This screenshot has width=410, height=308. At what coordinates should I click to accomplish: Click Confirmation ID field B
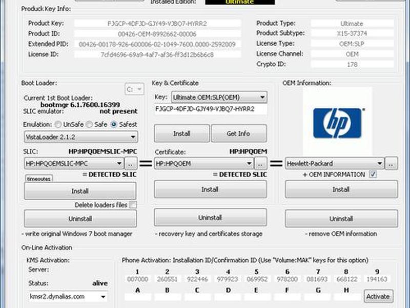pos(168,297)
